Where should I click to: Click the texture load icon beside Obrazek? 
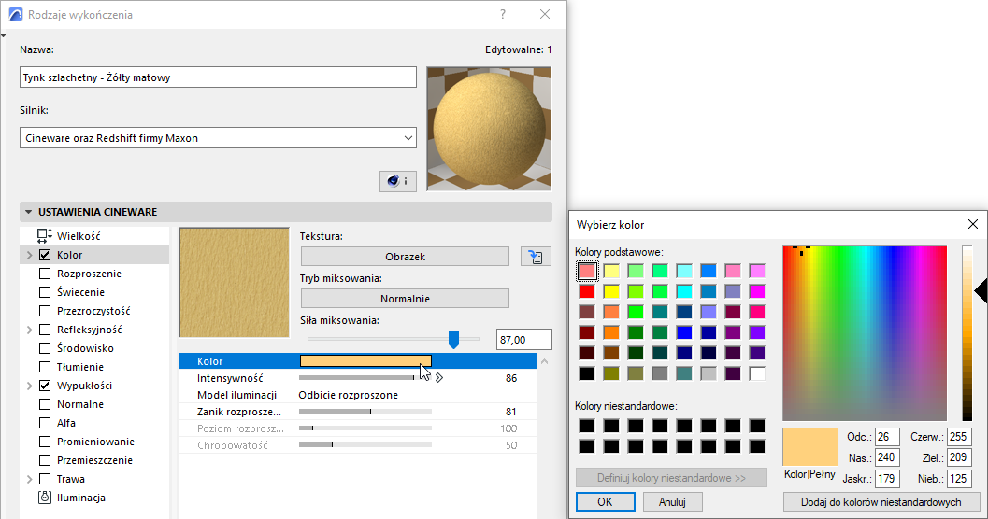point(536,257)
